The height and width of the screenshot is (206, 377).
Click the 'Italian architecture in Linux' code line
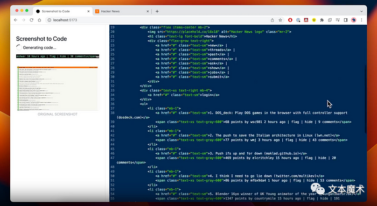(247, 136)
